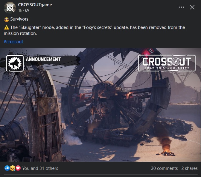Image resolution: width=201 pixels, height=177 pixels.
Task: Open the Crossout announcement image
Action: click(100, 105)
